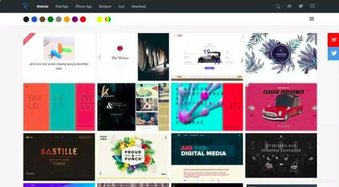Filter by black color swatch
339x187 pixels.
pyautogui.click(x=26, y=19)
